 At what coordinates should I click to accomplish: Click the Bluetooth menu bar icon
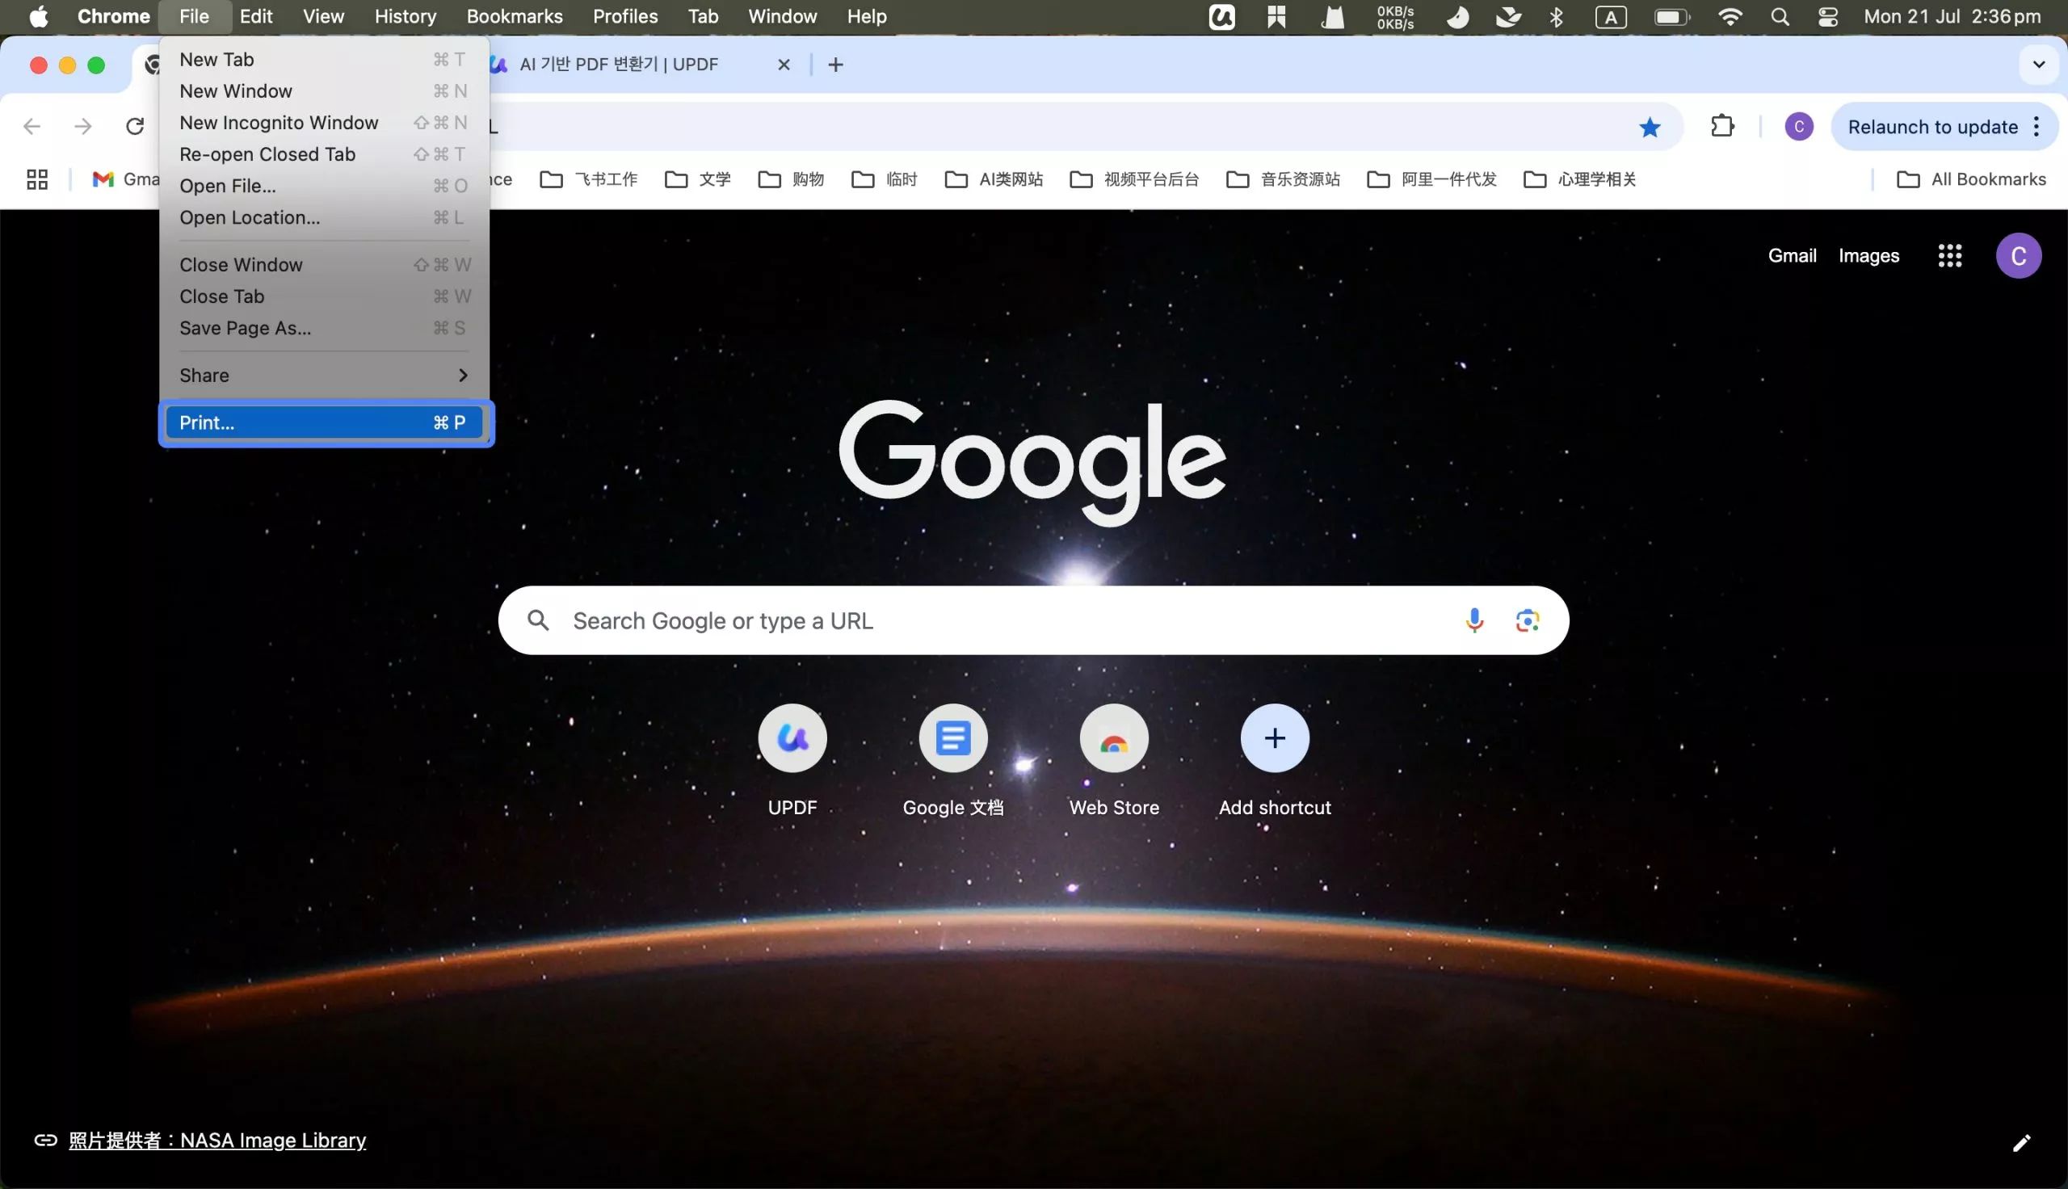pyautogui.click(x=1556, y=16)
